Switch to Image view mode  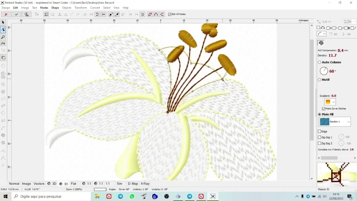26,184
